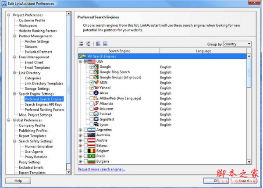The height and width of the screenshot is (188, 263).
Task: Click the Yahoo! logo icon
Action: (x=96, y=88)
